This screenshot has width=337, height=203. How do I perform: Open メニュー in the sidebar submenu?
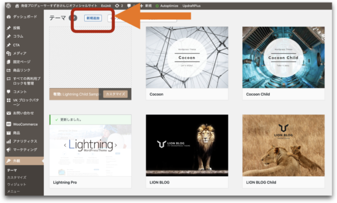coord(13,191)
